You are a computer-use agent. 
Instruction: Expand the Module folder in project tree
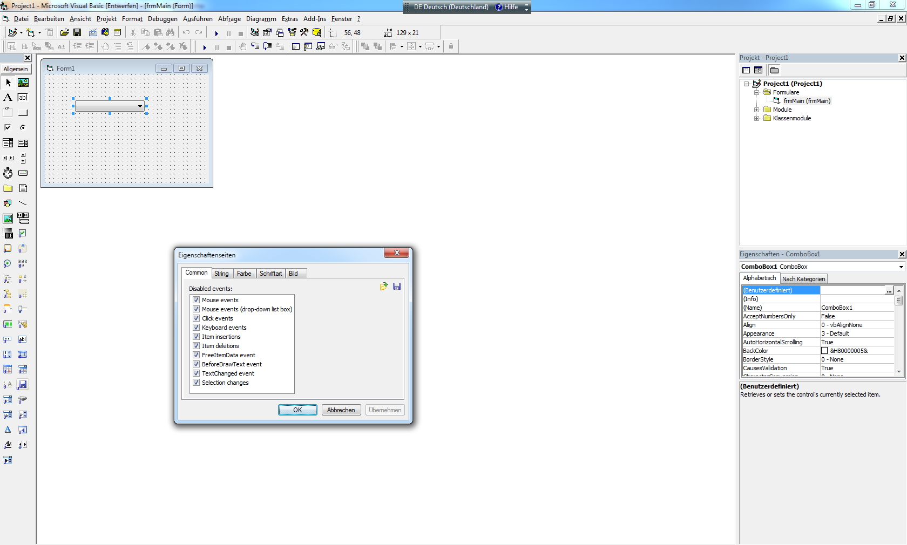coord(757,110)
